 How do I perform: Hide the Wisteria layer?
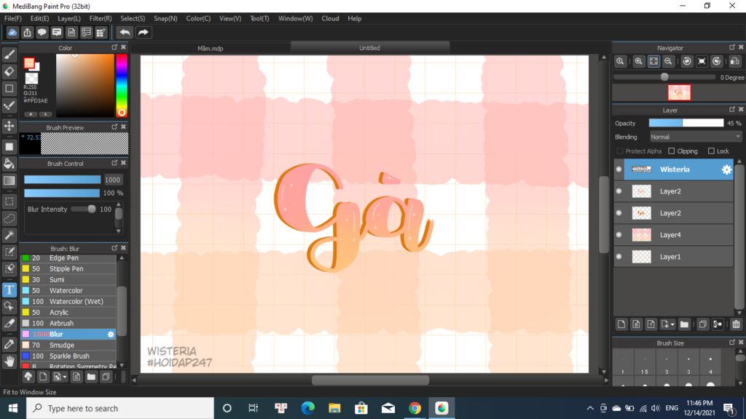coord(619,169)
